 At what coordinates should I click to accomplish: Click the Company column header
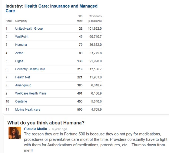coord(21,21)
